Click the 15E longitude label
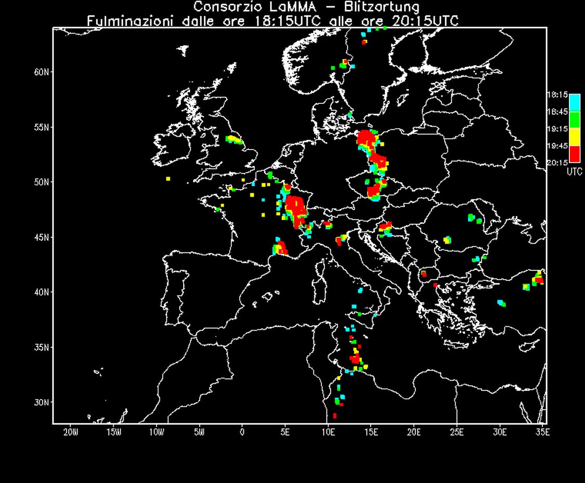 click(x=371, y=432)
